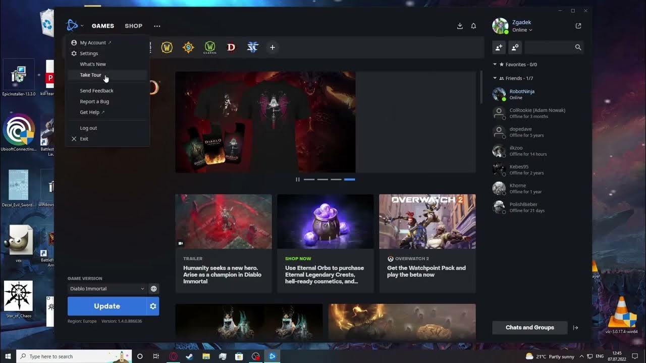Open File Explorer in the taskbar
This screenshot has height=363, width=646.
(206, 356)
